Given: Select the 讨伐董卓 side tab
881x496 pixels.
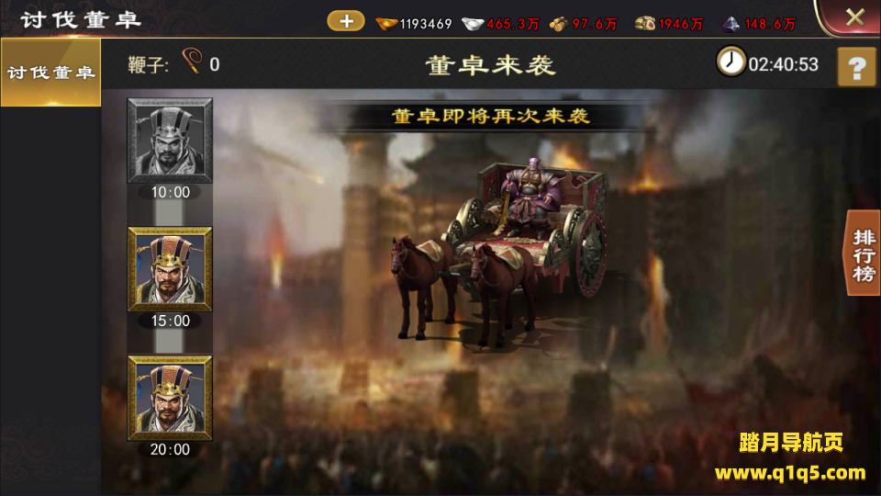Looking at the screenshot, I should pos(50,72).
